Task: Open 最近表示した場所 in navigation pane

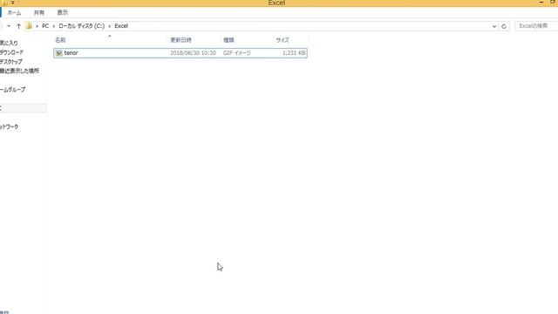Action: [19, 71]
